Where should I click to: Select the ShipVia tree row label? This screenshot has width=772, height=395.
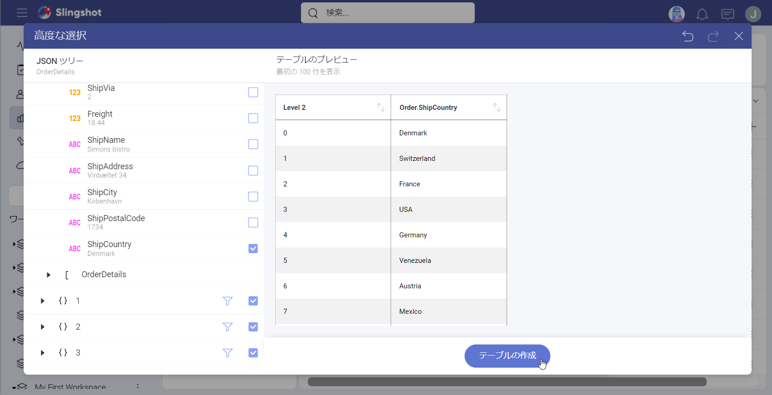(101, 88)
